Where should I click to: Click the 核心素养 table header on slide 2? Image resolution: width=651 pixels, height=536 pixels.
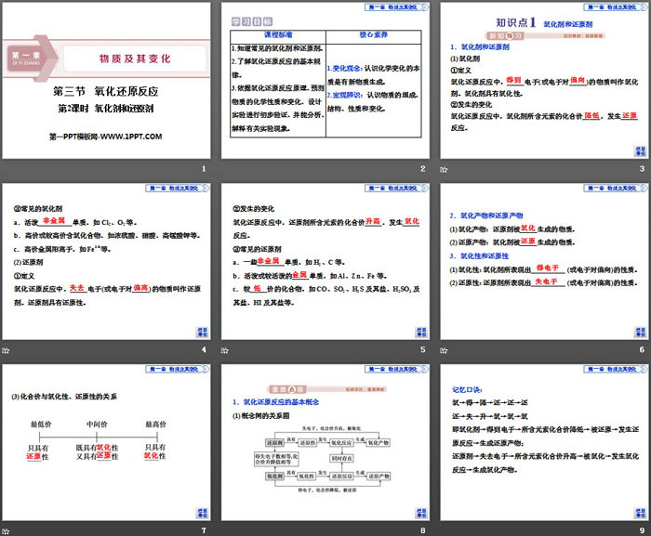pos(373,35)
